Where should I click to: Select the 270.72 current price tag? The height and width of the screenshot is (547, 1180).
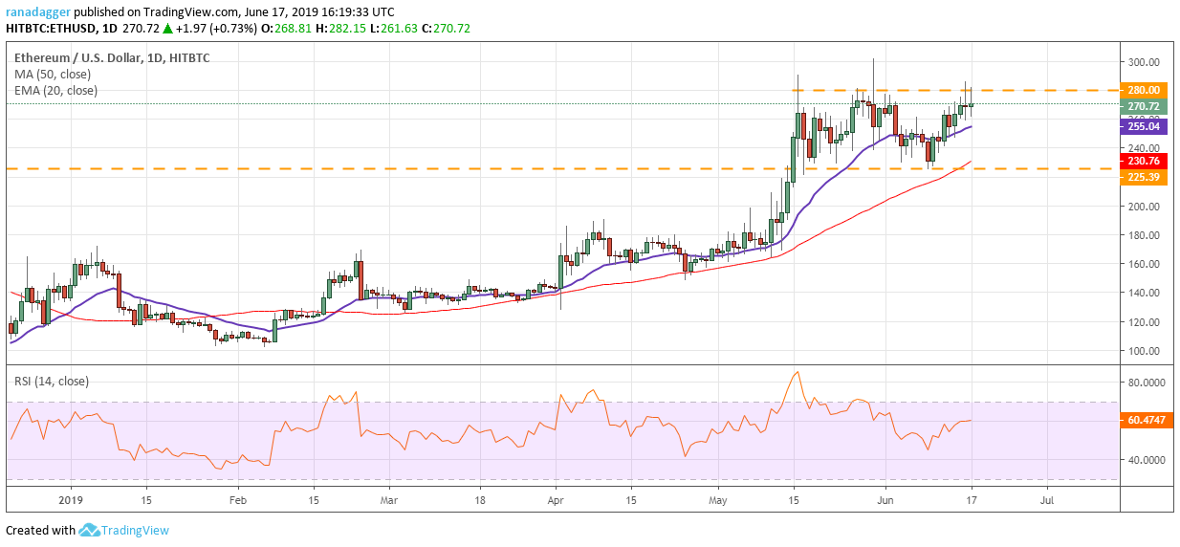[1147, 106]
